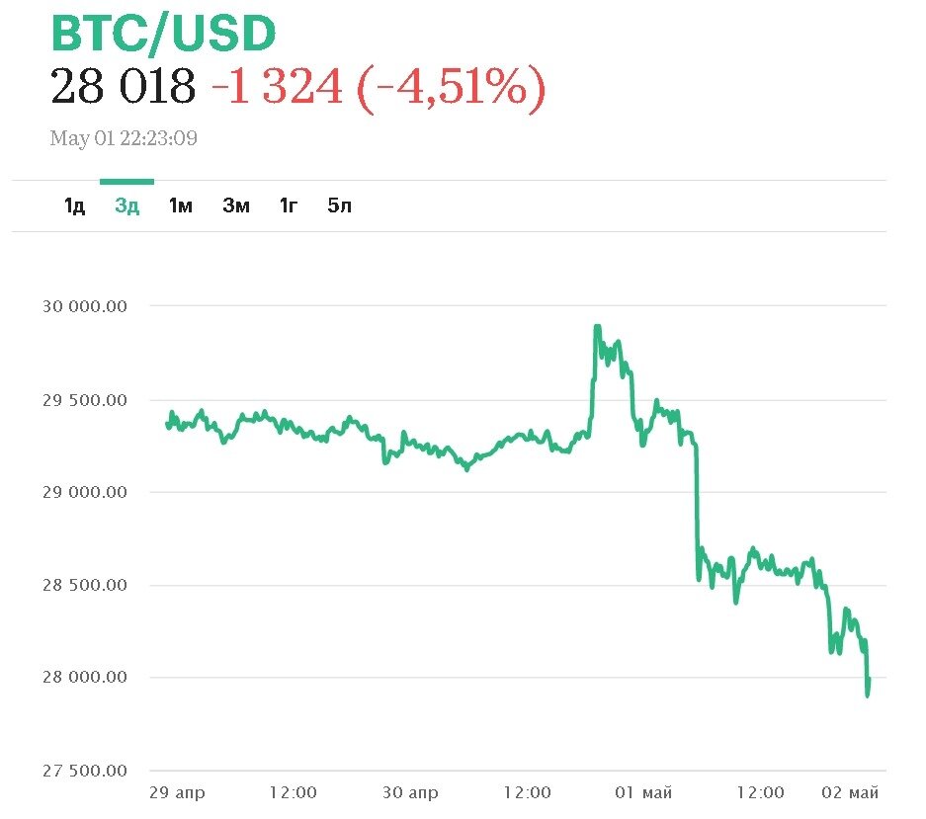The width and height of the screenshot is (926, 819).
Task: Click the chart's highest peak near 30 000
Action: (597, 326)
